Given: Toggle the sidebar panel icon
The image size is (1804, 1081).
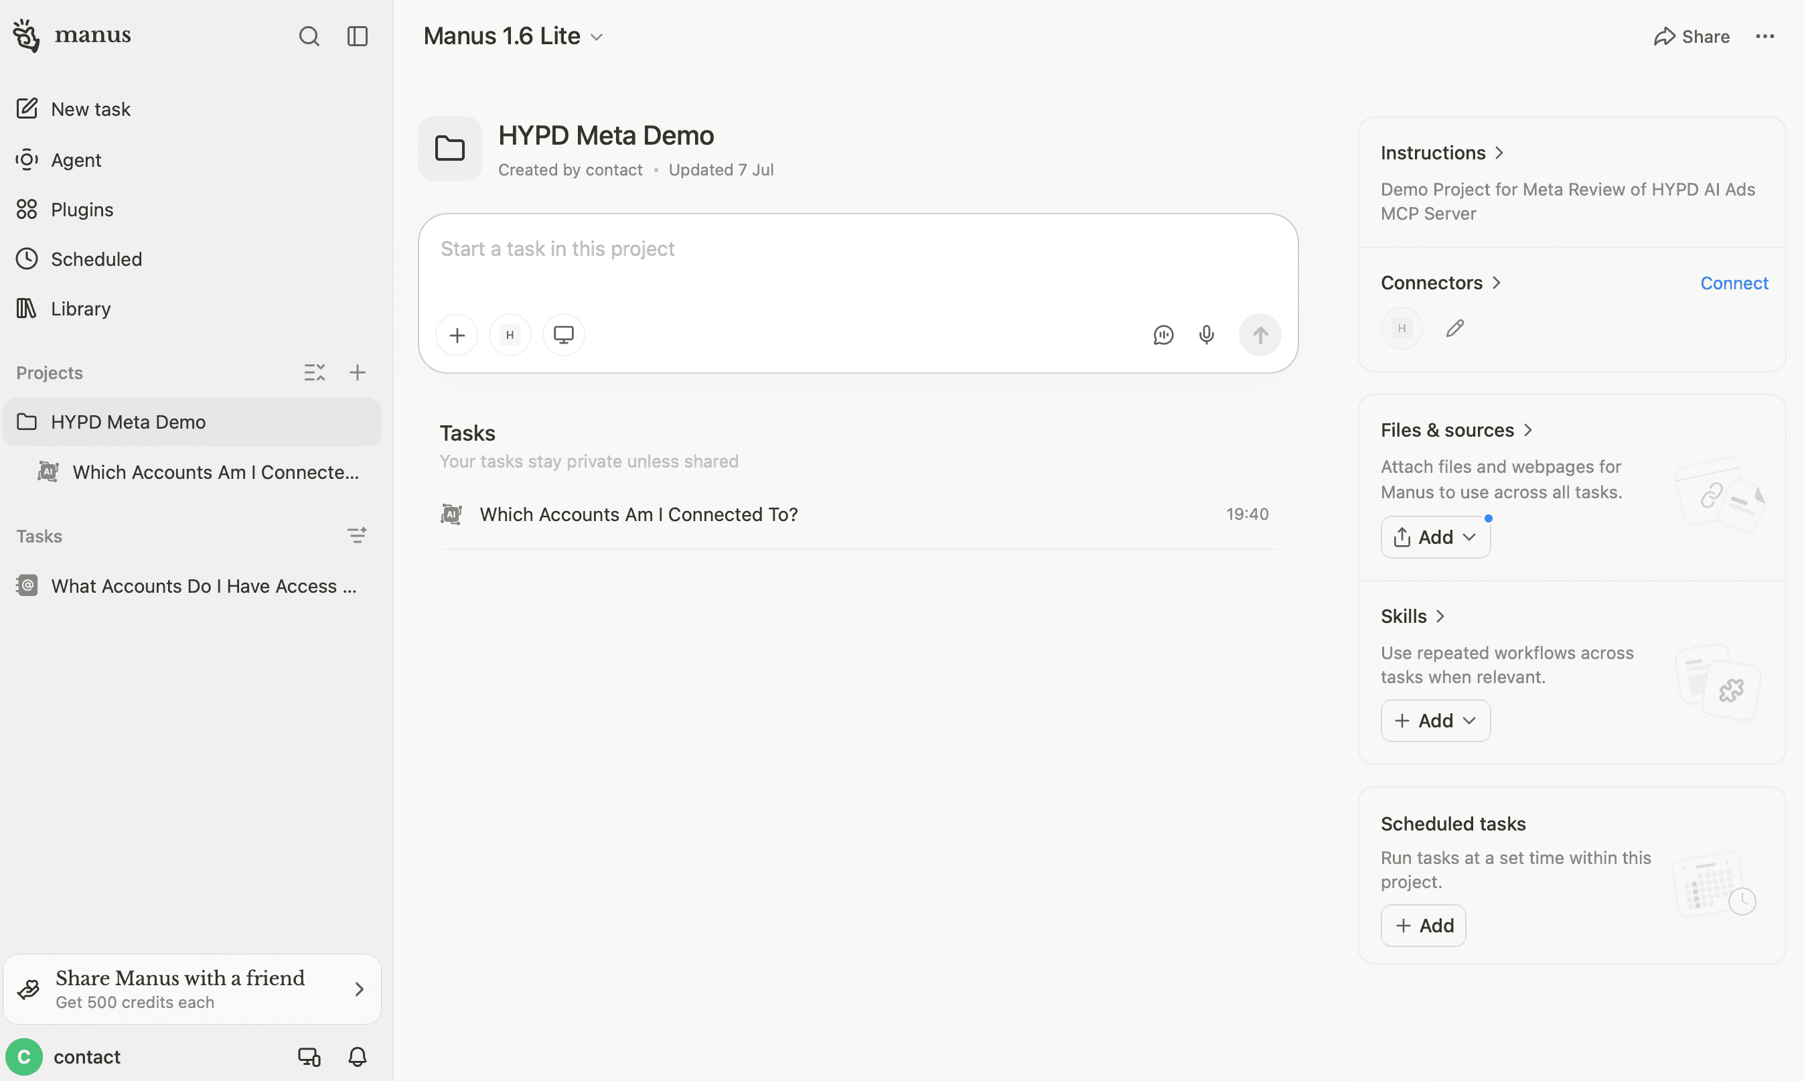Looking at the screenshot, I should [x=357, y=36].
